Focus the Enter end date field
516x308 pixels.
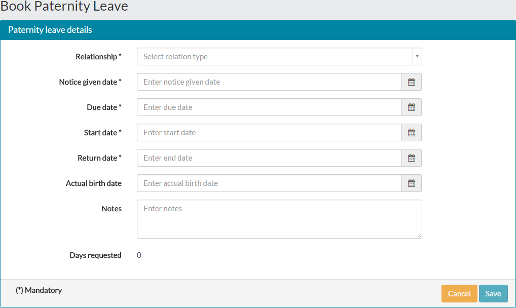coord(269,158)
